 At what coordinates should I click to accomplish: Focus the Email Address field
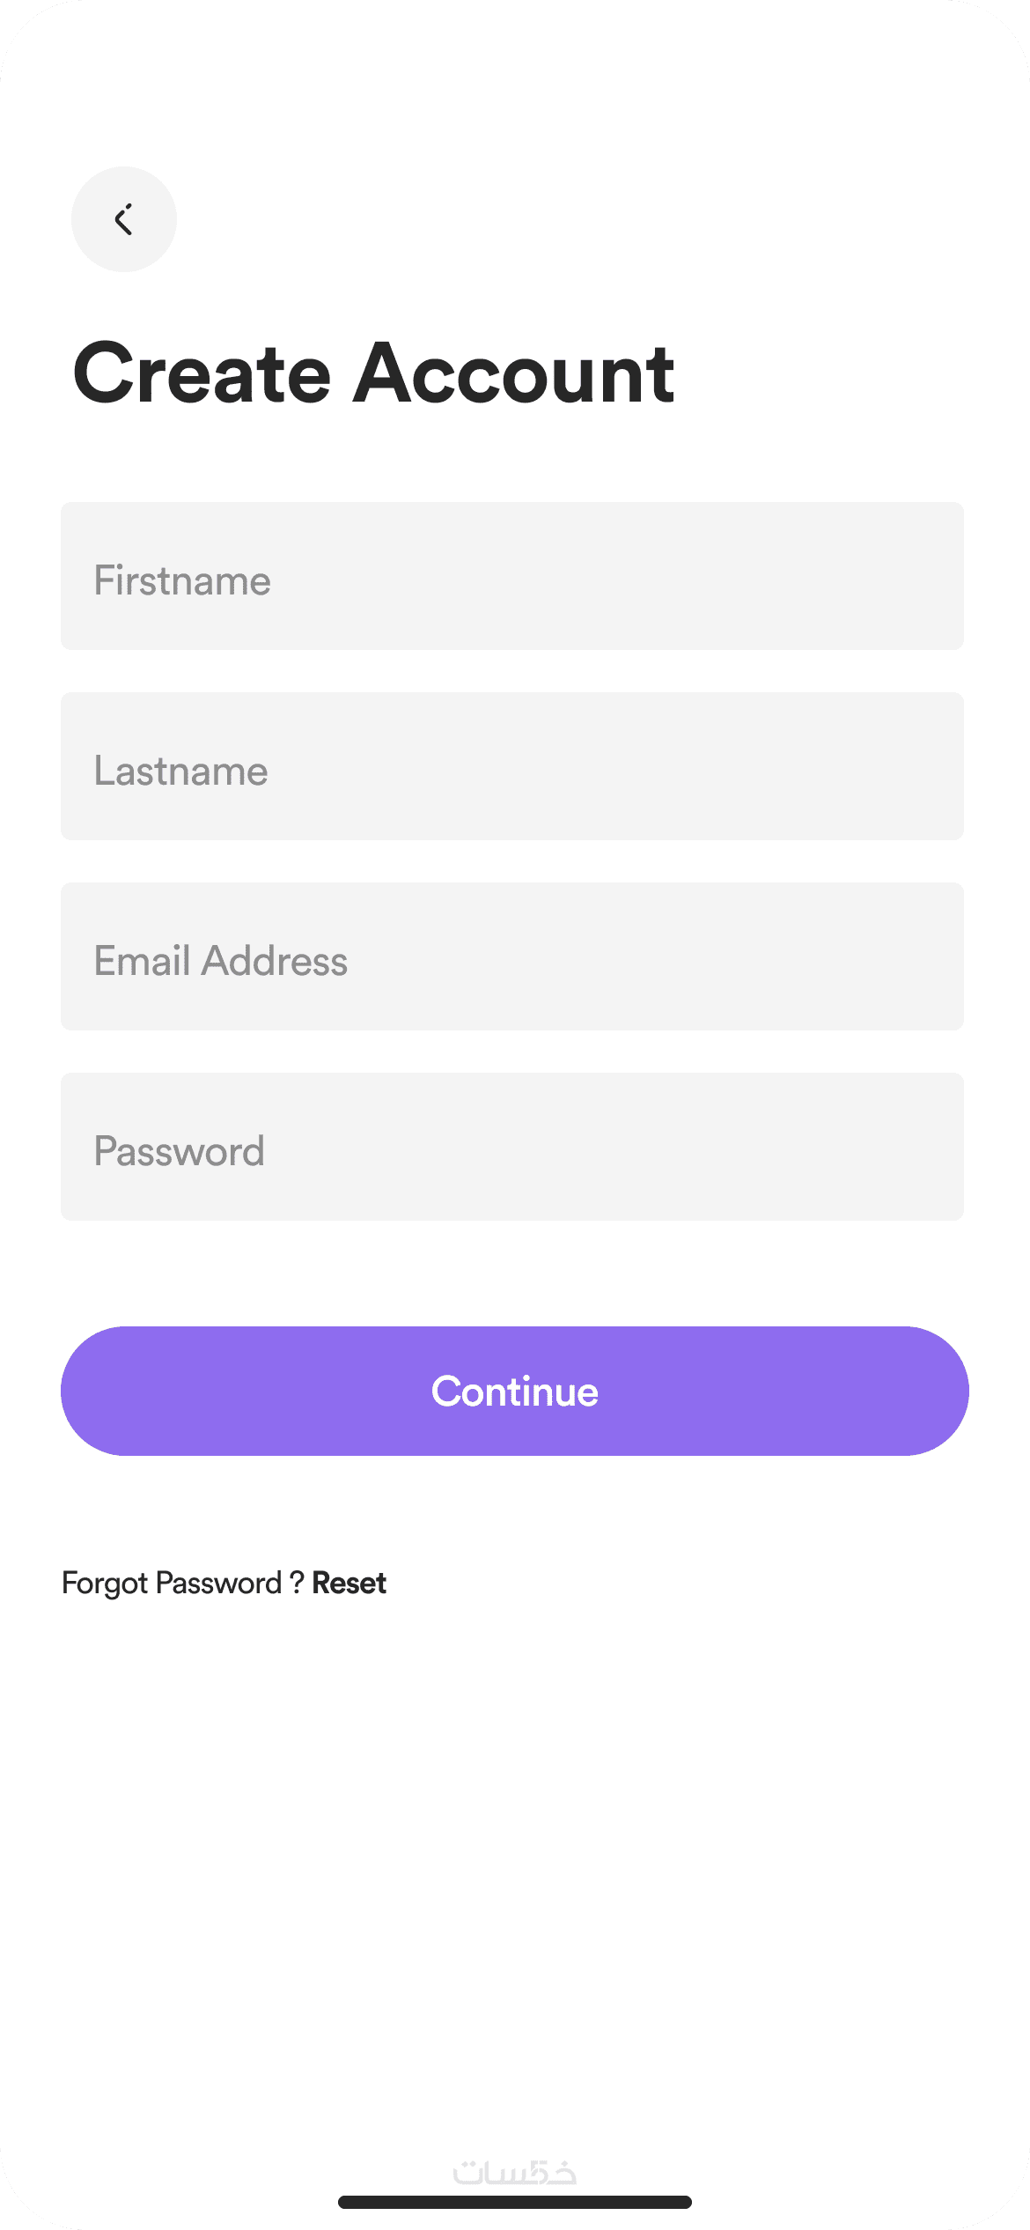click(x=511, y=956)
